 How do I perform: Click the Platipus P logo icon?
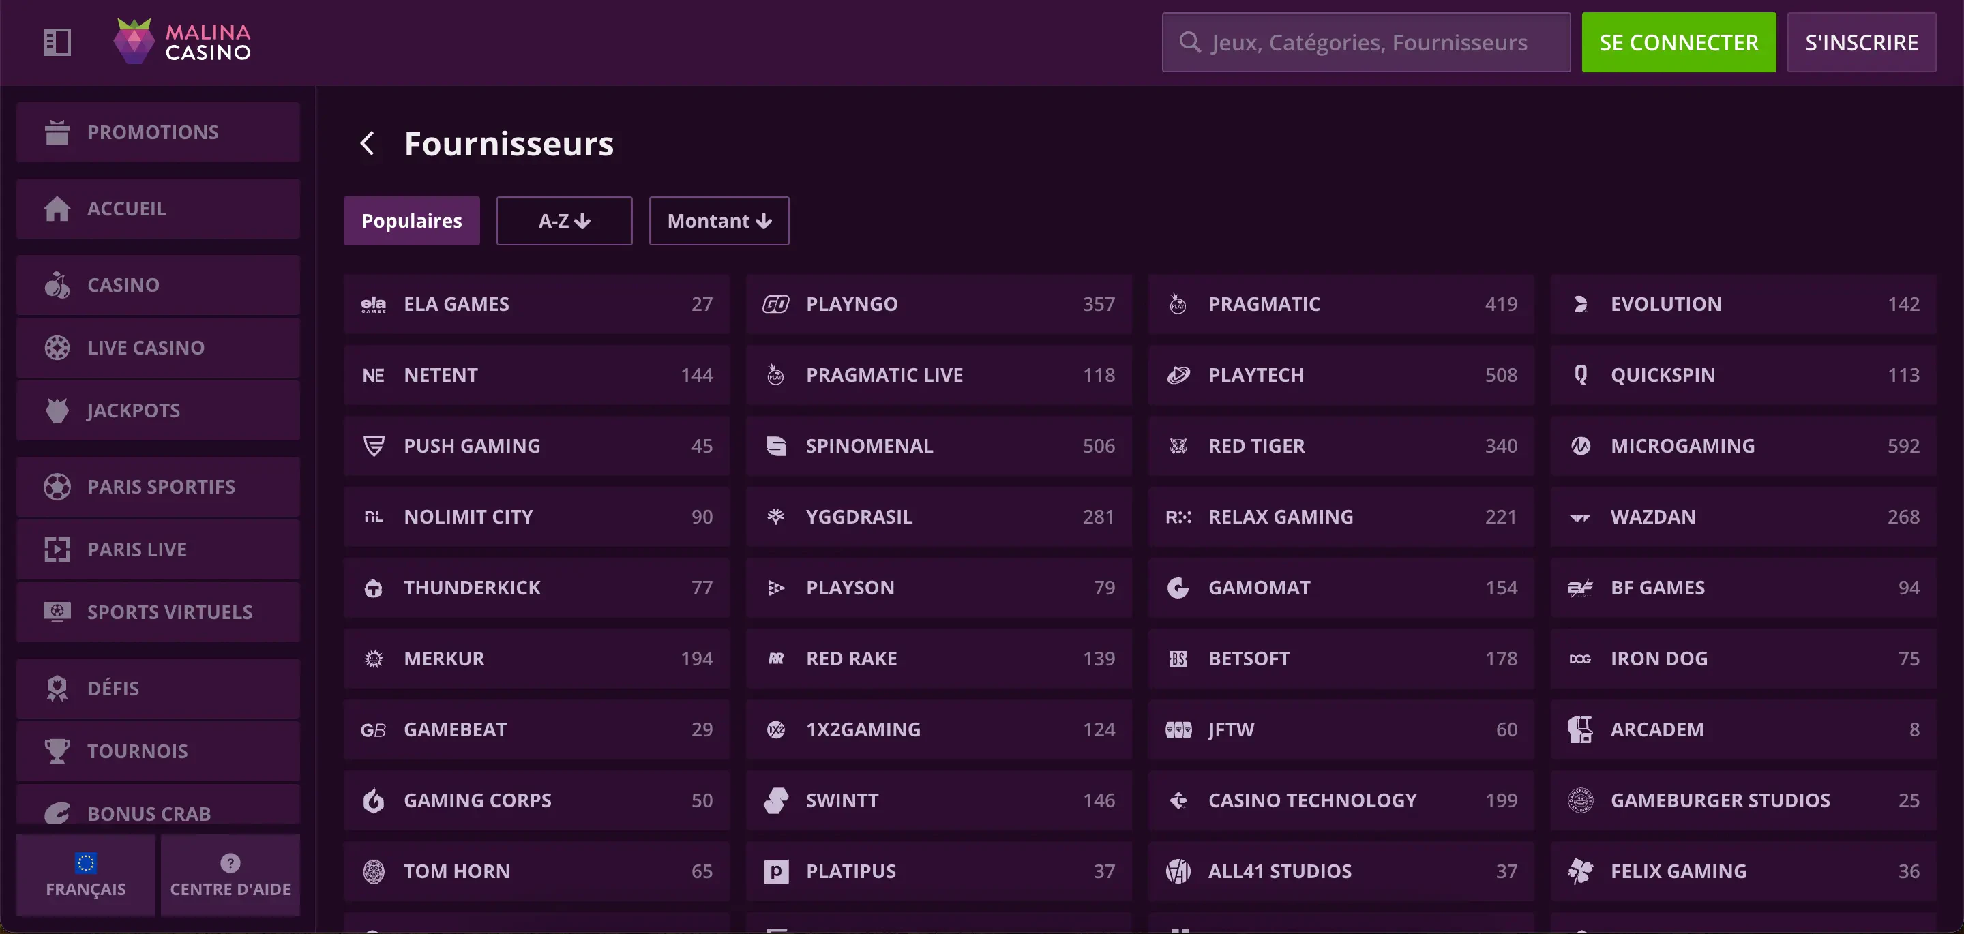click(776, 871)
